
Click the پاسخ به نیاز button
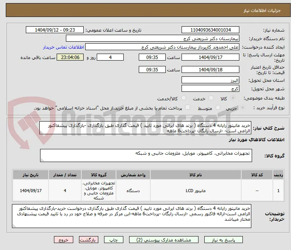coord(224,240)
